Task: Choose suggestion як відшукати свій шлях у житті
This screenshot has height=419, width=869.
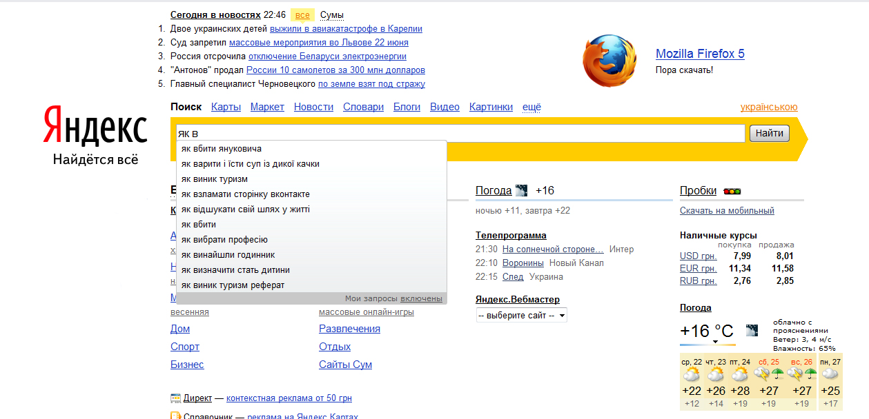Action: point(311,209)
